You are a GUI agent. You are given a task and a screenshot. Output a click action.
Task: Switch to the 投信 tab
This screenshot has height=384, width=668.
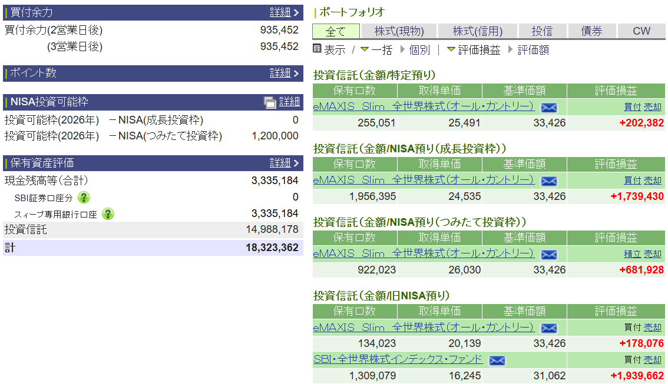[x=543, y=31]
